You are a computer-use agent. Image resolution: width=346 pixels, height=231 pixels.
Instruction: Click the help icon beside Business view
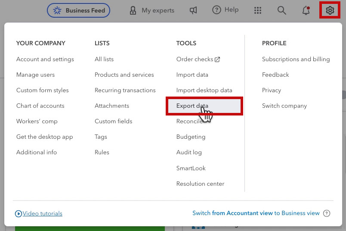(327, 213)
